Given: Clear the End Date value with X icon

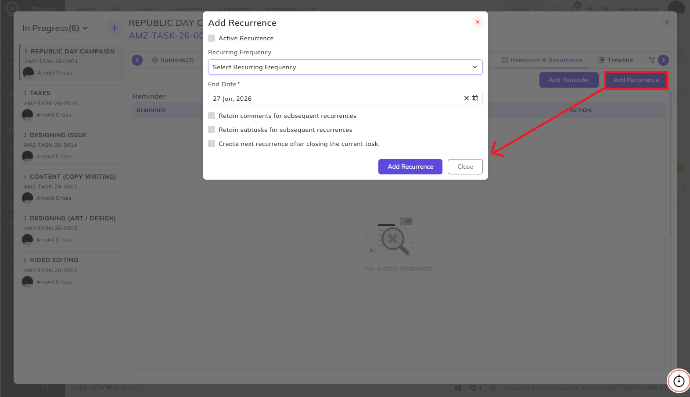Looking at the screenshot, I should tap(467, 98).
